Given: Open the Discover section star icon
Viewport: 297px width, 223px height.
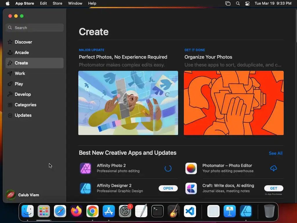Looking at the screenshot, I should 10,42.
